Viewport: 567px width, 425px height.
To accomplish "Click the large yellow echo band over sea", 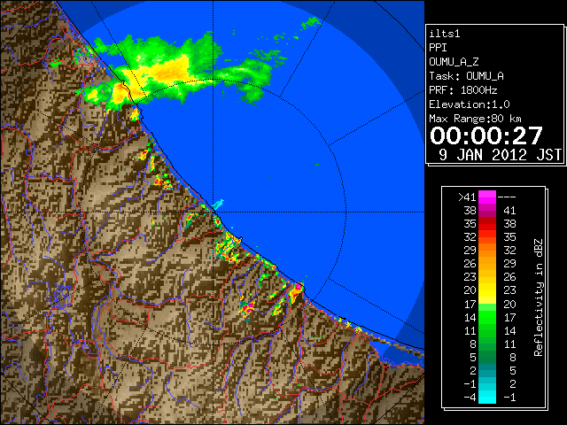I will tap(167, 73).
